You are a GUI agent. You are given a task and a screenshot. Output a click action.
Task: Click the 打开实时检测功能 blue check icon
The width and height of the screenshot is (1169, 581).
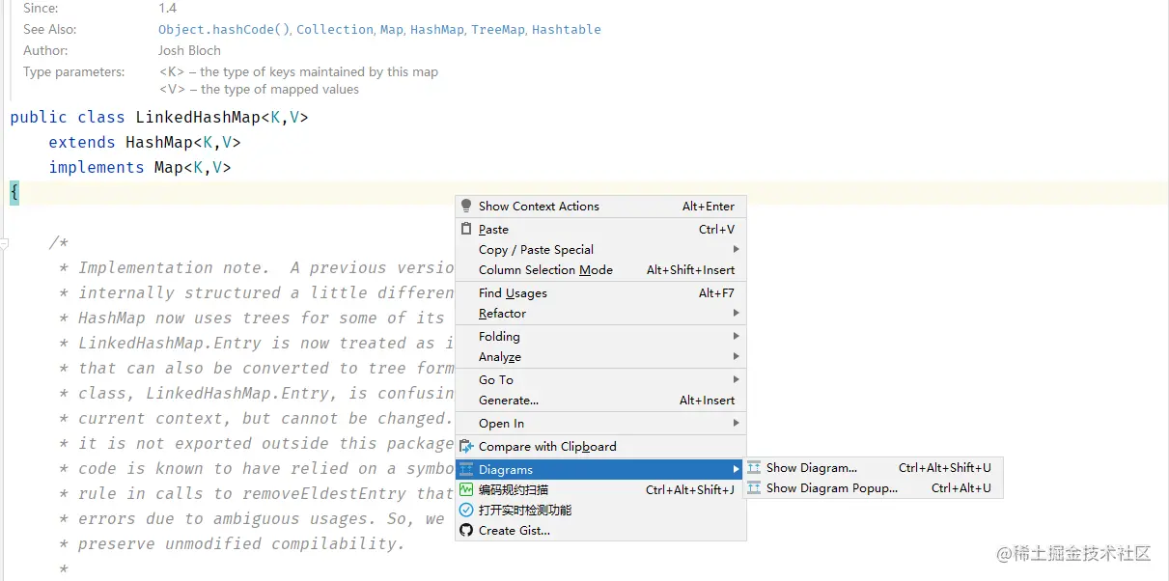[466, 510]
